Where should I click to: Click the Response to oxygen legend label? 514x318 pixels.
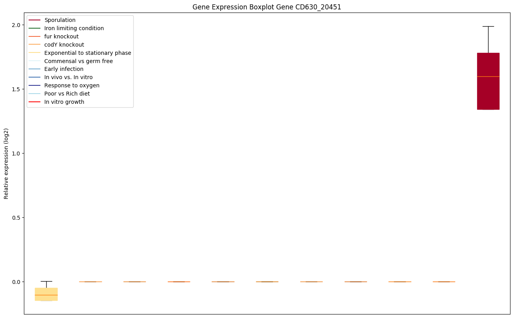72,85
